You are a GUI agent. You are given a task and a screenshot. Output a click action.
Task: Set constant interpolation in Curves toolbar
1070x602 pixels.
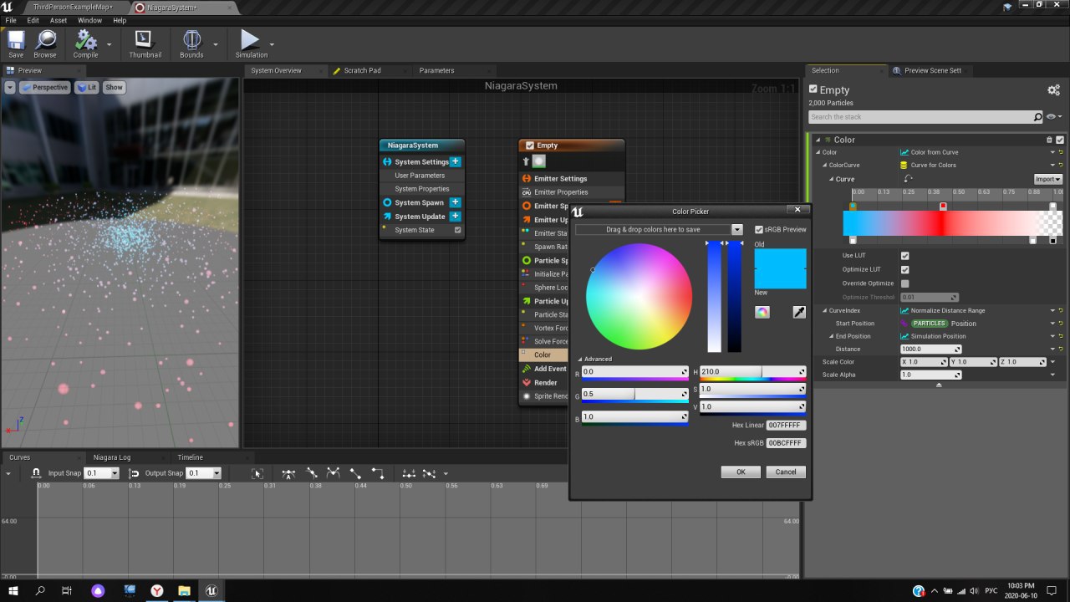[377, 474]
